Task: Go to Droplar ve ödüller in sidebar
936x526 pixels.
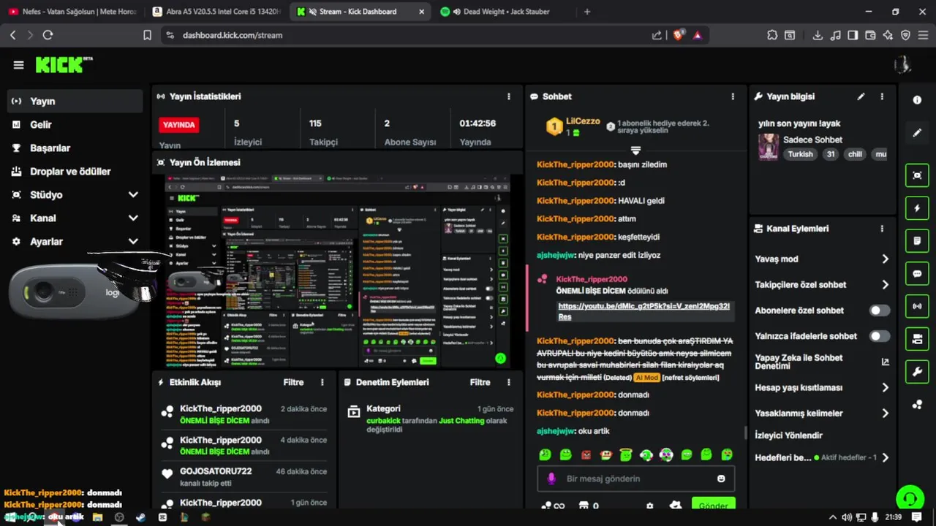Action: 75,172
